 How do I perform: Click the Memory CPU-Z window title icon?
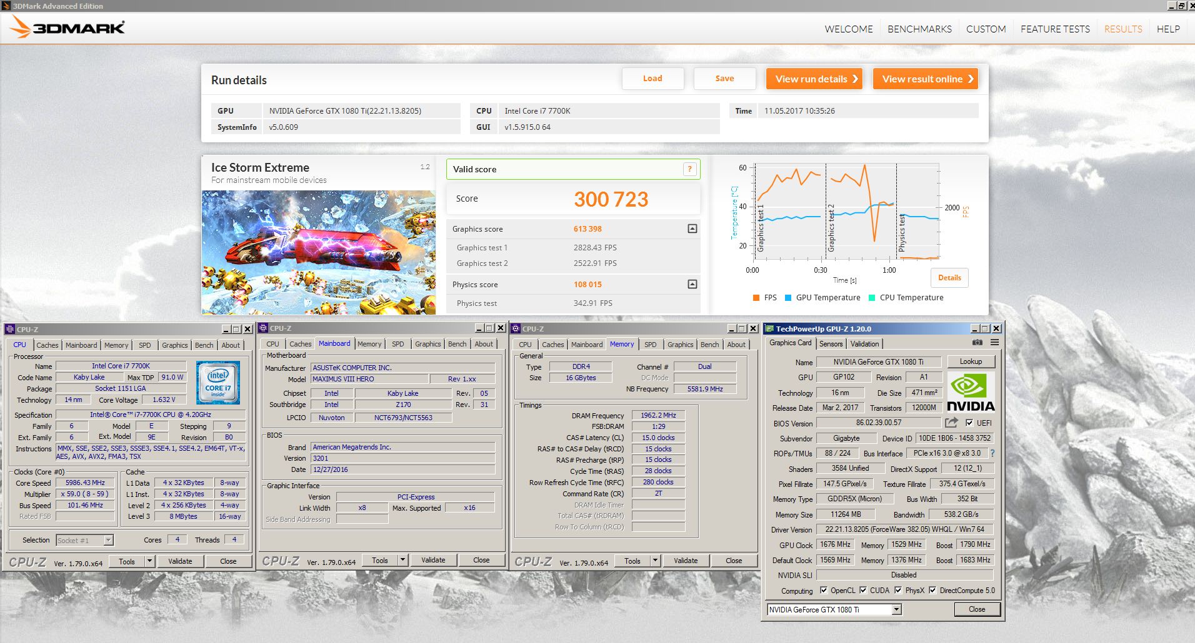[x=516, y=328]
